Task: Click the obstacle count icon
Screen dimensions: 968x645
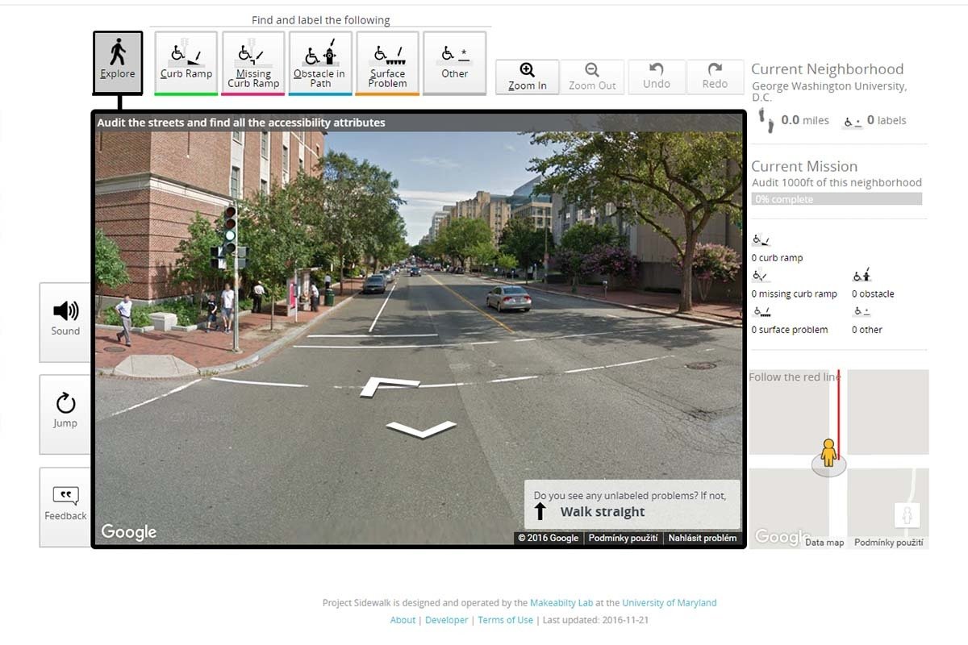Action: (862, 276)
